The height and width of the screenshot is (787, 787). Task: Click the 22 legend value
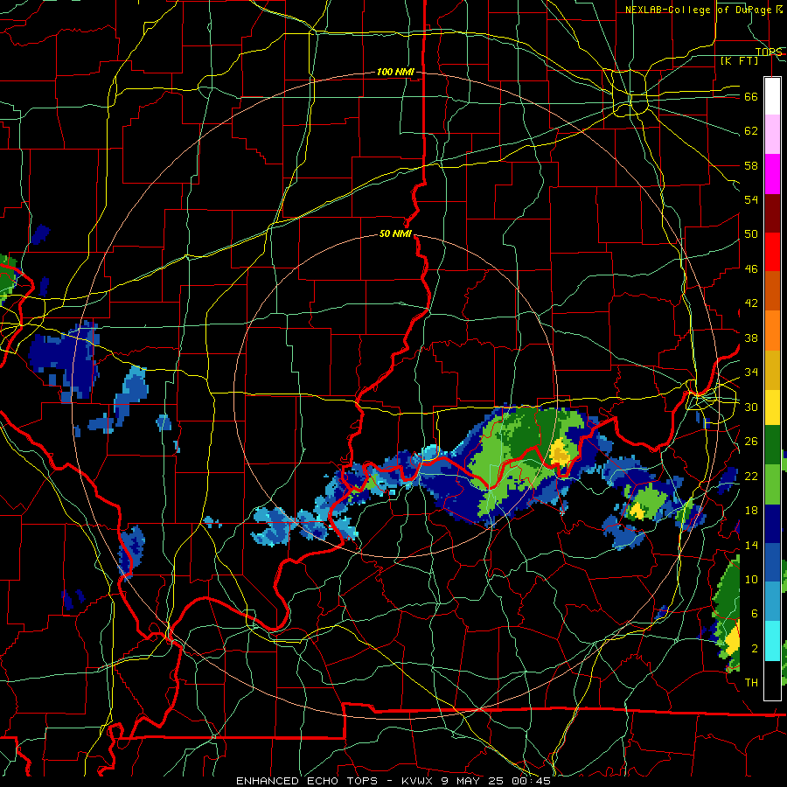(751, 476)
